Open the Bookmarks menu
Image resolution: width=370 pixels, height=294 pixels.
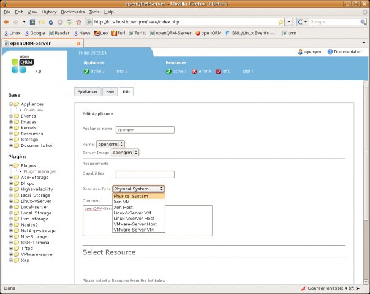tap(73, 12)
